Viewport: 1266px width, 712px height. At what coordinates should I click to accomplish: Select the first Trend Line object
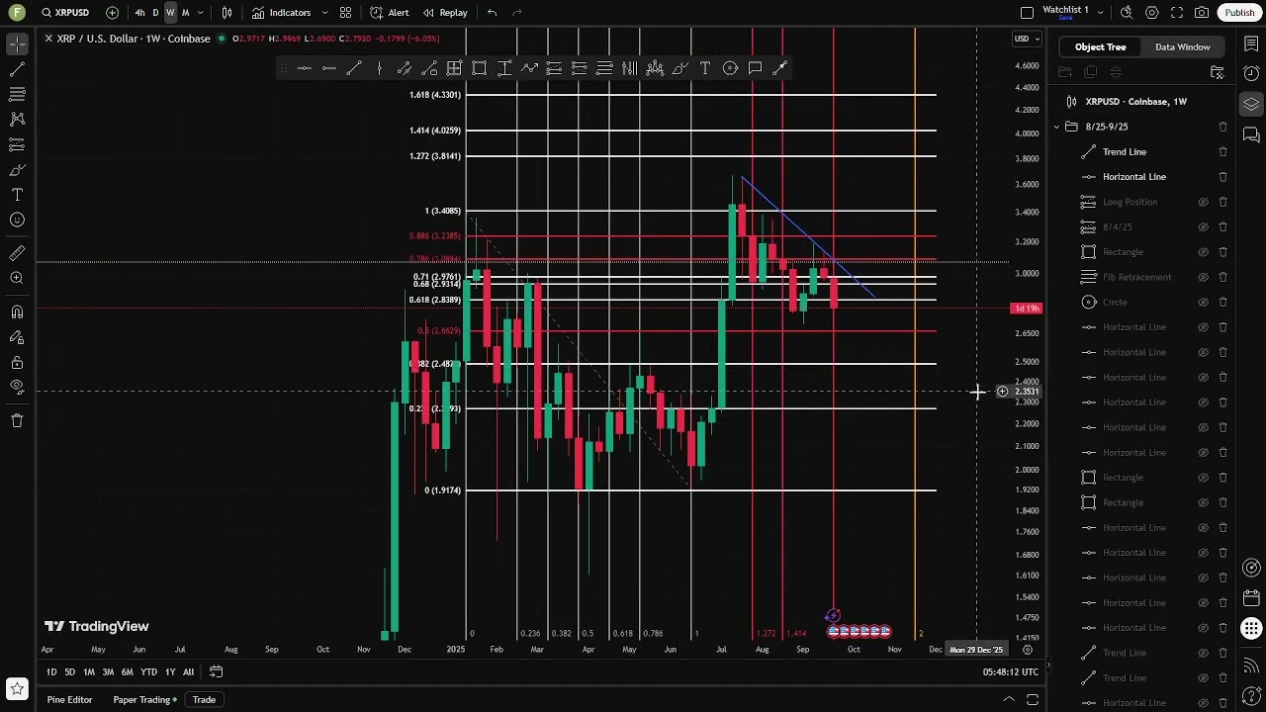pos(1125,151)
